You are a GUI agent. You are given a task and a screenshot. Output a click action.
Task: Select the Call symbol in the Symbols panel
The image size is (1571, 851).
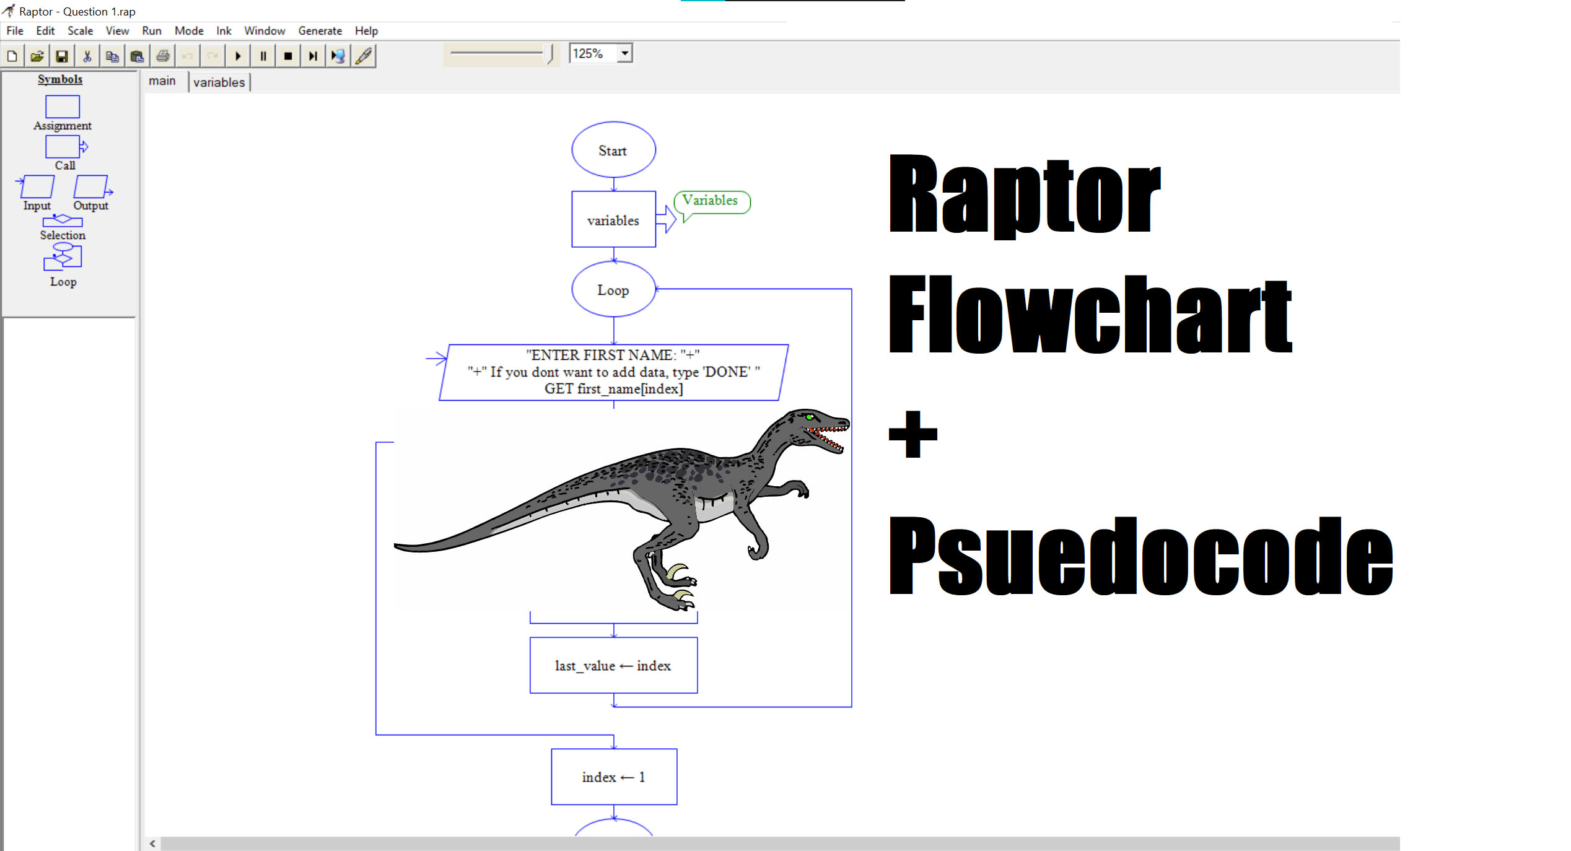pyautogui.click(x=62, y=147)
